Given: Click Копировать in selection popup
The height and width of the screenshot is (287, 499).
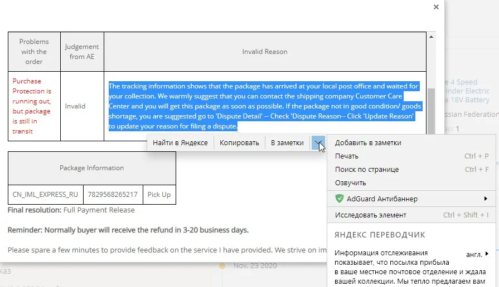Looking at the screenshot, I should (239, 143).
